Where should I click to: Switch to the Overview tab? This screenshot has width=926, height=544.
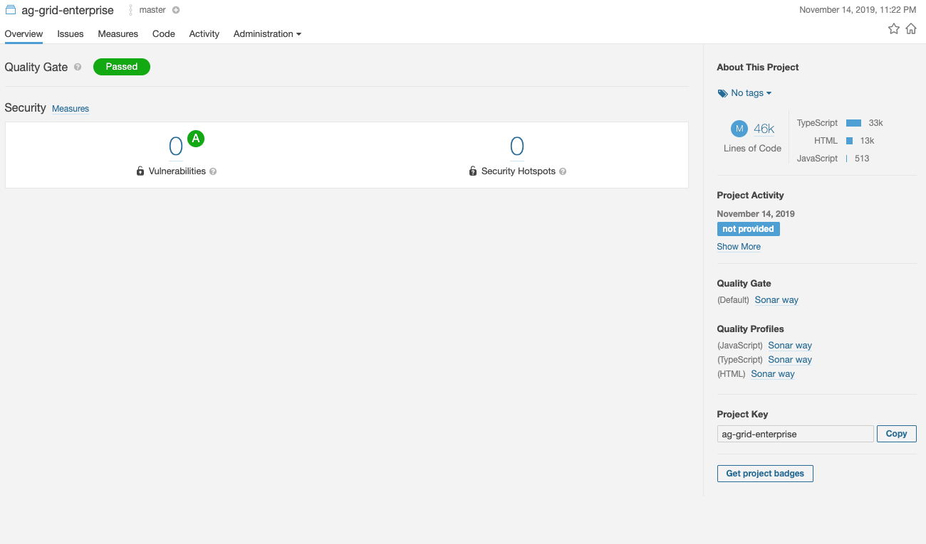click(x=24, y=33)
